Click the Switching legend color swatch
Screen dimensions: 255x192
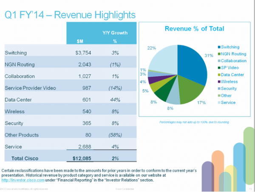[219, 47]
